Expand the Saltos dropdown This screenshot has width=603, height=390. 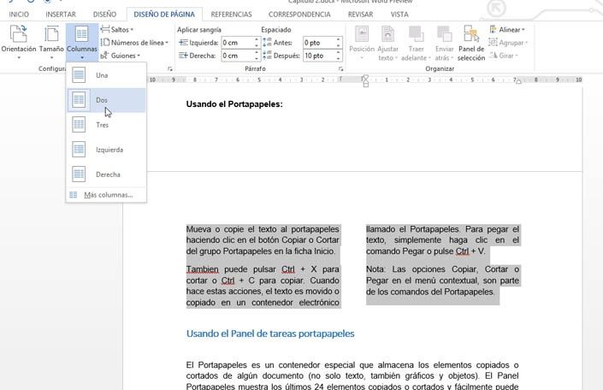coord(120,29)
